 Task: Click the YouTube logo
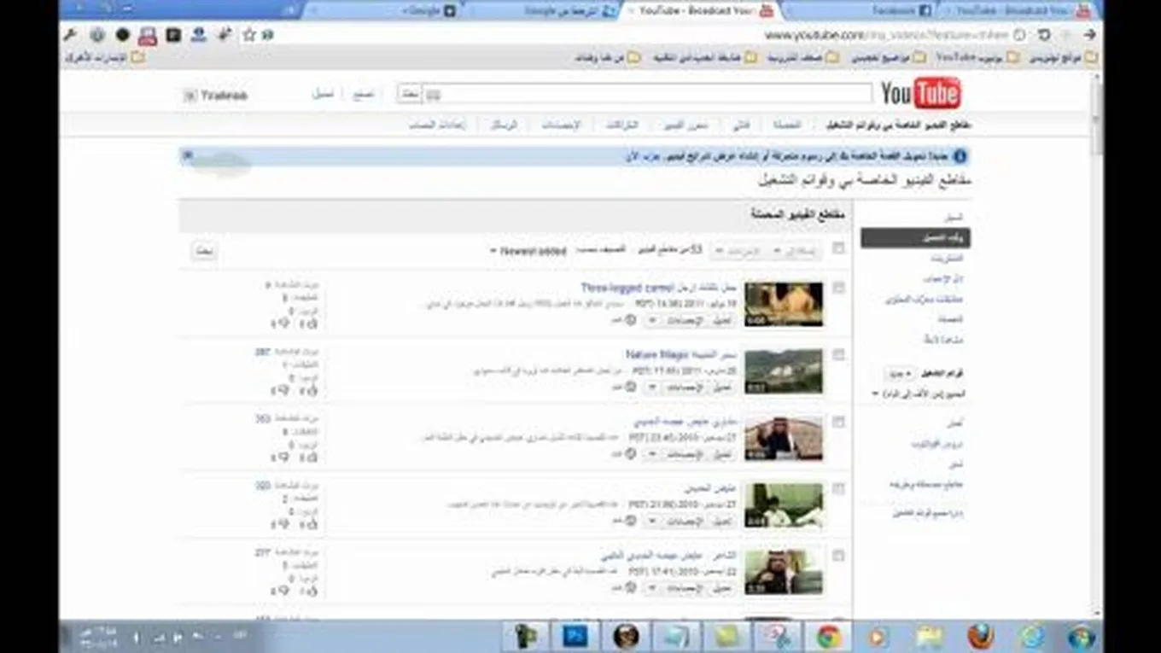920,93
